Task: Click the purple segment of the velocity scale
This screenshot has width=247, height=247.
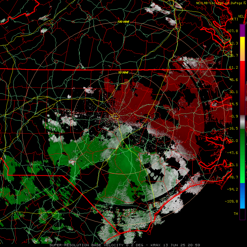Action: coord(242,30)
